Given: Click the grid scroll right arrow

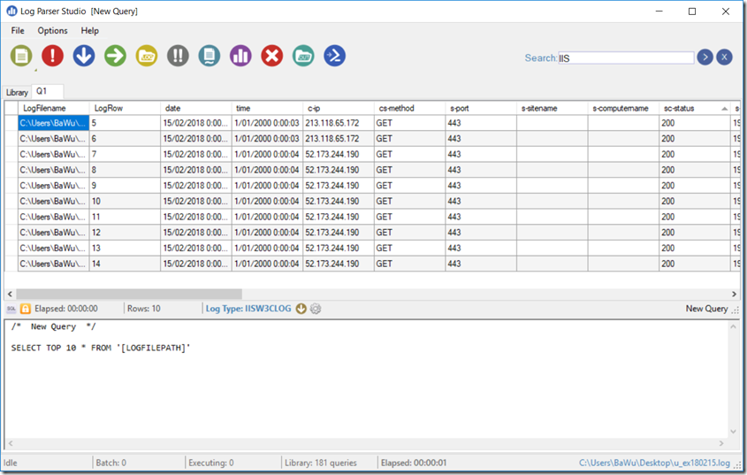Looking at the screenshot, I should pos(734,294).
